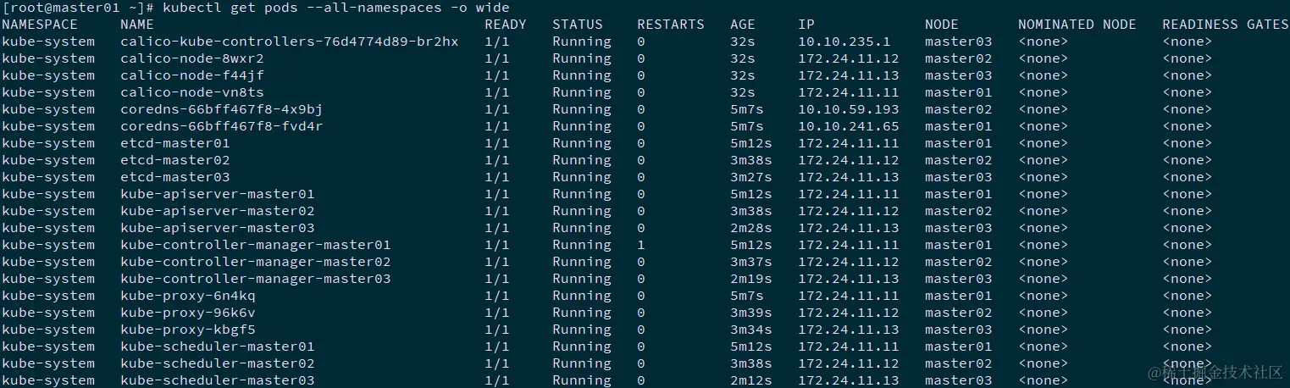Screen dimensions: 1290x388
Task: Select pod name calico-node-f44jf
Action: pyautogui.click(x=192, y=75)
